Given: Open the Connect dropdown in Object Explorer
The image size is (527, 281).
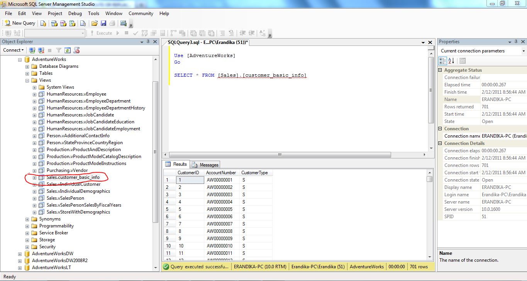Looking at the screenshot, I should pos(14,50).
